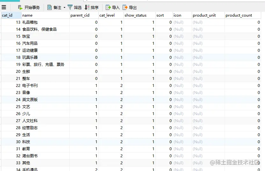Select the name cell 玩具乐器

coord(46,58)
